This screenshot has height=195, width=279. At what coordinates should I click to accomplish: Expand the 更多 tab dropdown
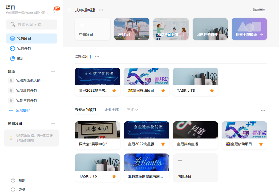pos(132,109)
